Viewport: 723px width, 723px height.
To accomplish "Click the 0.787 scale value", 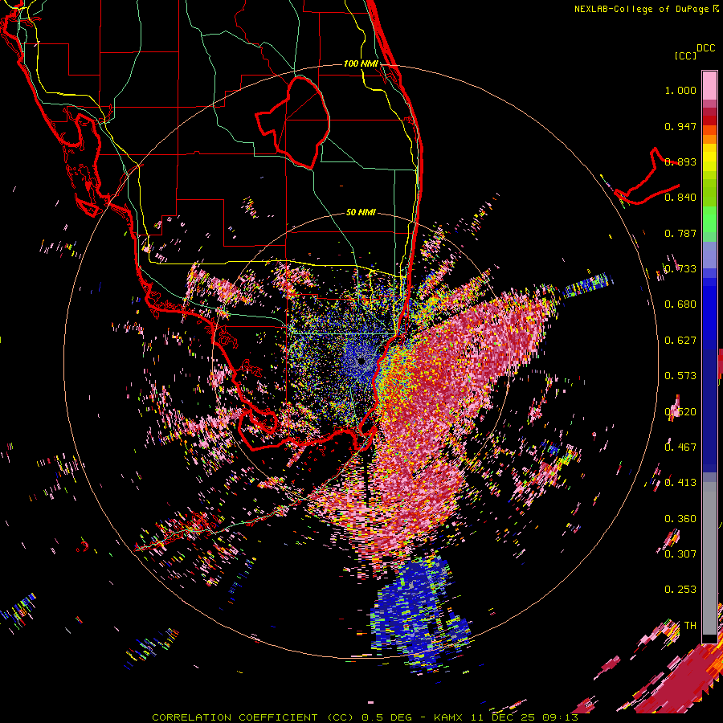I will coord(680,233).
